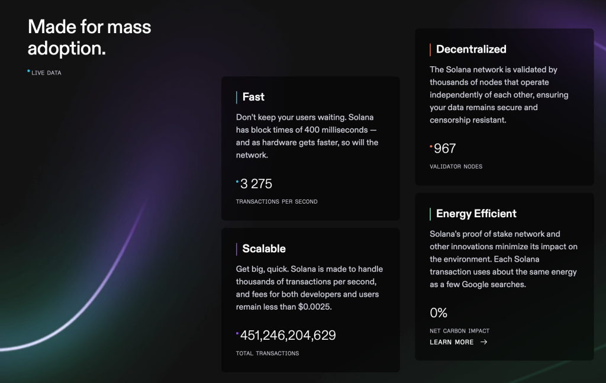Screen dimensions: 606x383
Task: Click the Live Data label
Action: 46,73
